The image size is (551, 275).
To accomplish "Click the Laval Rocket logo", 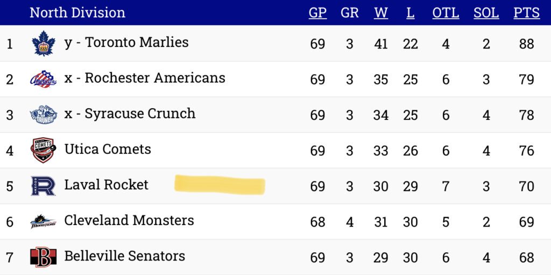I will (x=43, y=186).
